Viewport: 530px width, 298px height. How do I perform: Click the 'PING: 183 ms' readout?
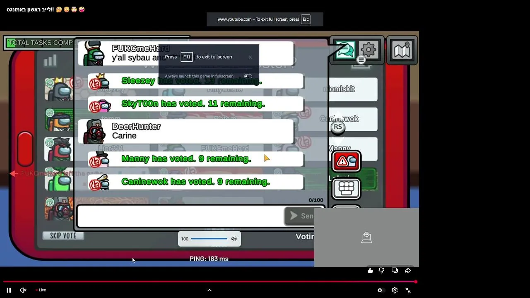[209, 259]
